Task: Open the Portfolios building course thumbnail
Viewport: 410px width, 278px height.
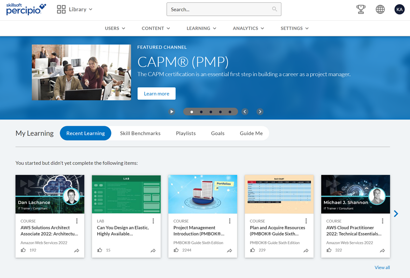Action: pos(203,194)
